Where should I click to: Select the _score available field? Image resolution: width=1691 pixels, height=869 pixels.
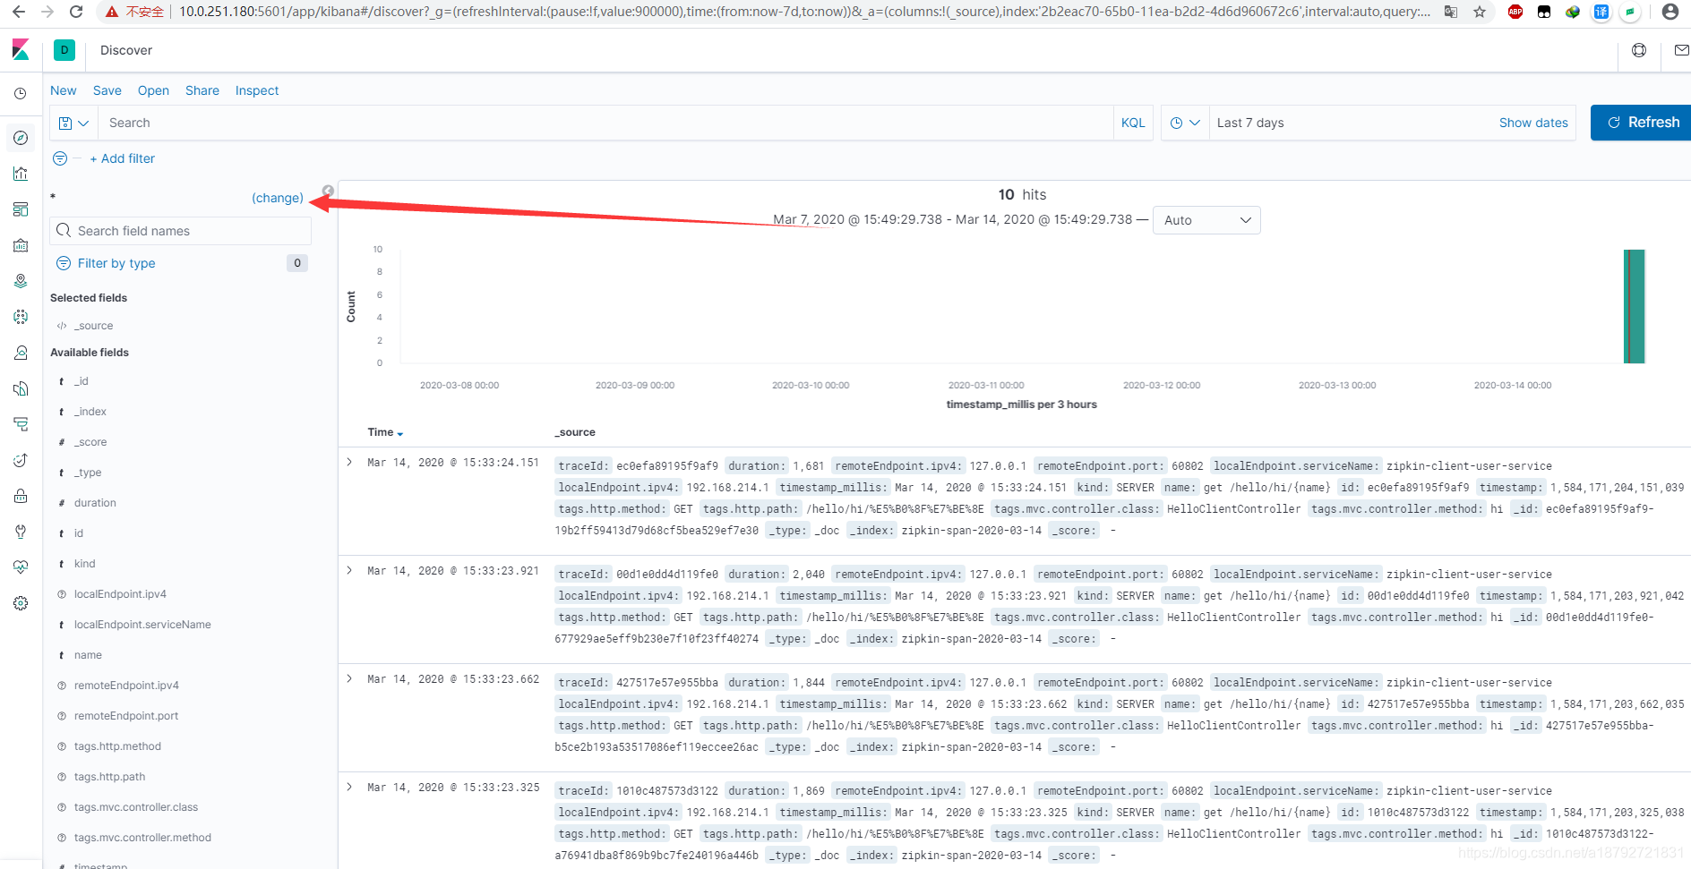click(x=90, y=442)
